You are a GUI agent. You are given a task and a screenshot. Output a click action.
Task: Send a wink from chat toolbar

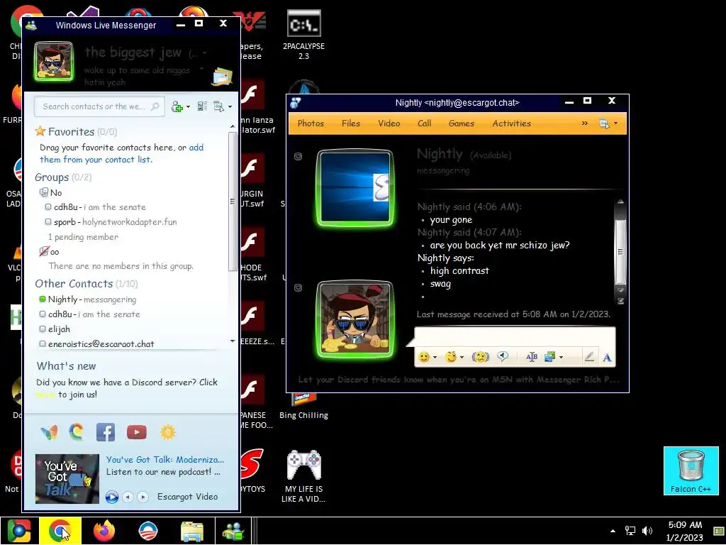coord(450,357)
